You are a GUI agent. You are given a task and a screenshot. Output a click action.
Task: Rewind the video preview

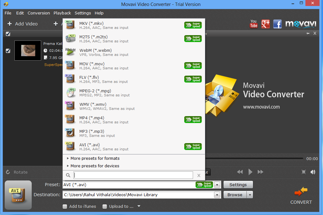[x=240, y=172]
